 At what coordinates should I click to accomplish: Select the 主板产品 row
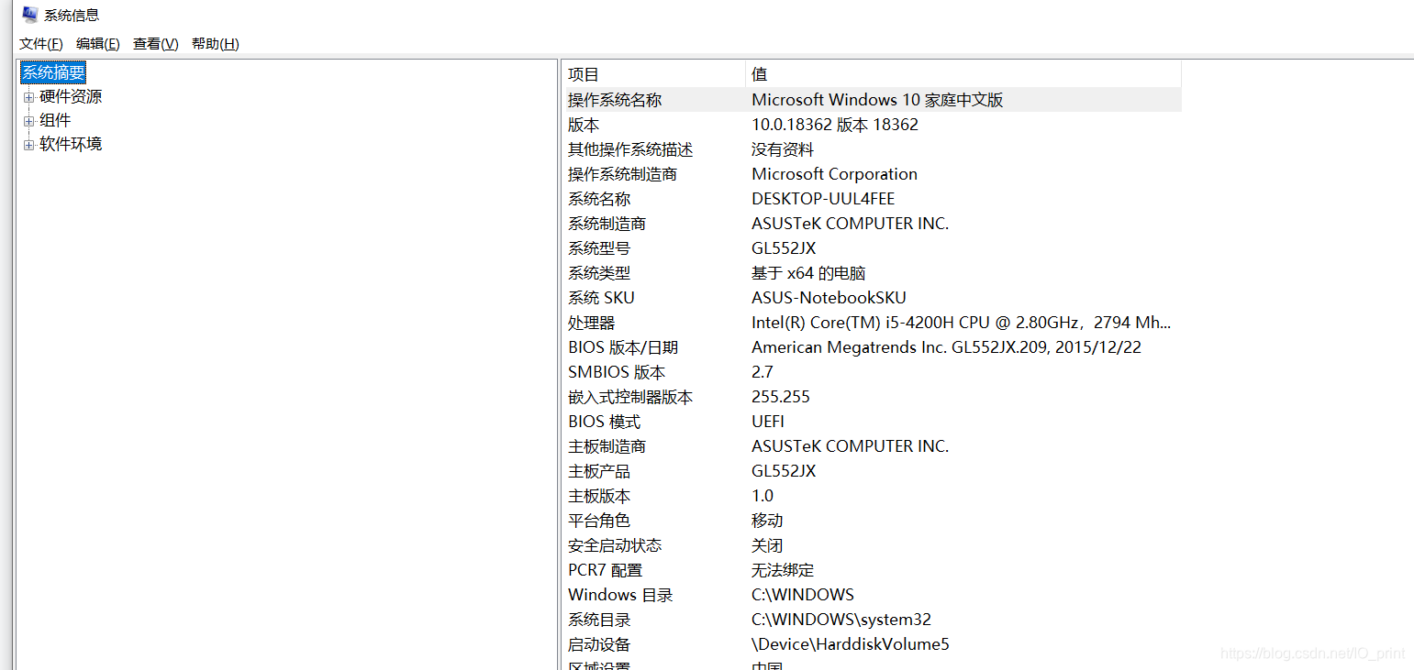click(872, 471)
